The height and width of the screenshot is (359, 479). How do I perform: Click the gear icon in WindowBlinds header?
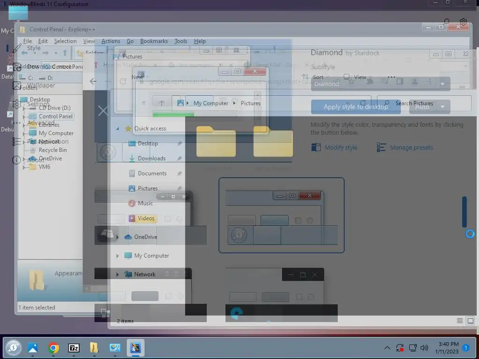tap(463, 22)
